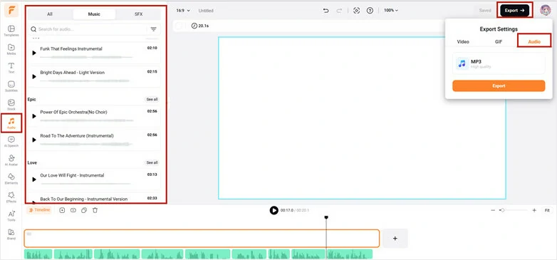Switch to the Music tab
The width and height of the screenshot is (557, 260).
94,14
